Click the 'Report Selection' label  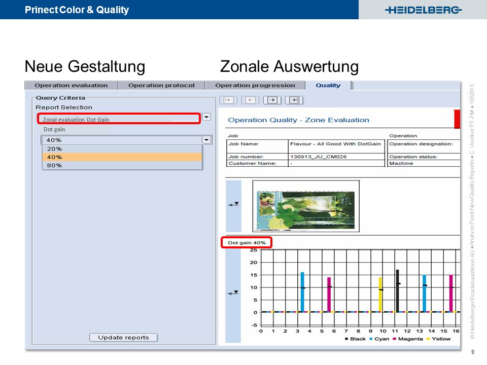[64, 107]
